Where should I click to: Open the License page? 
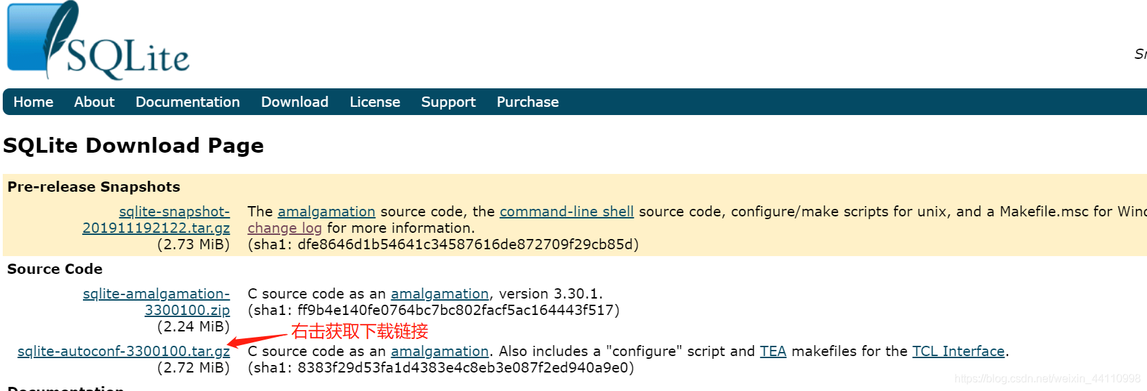pos(375,102)
